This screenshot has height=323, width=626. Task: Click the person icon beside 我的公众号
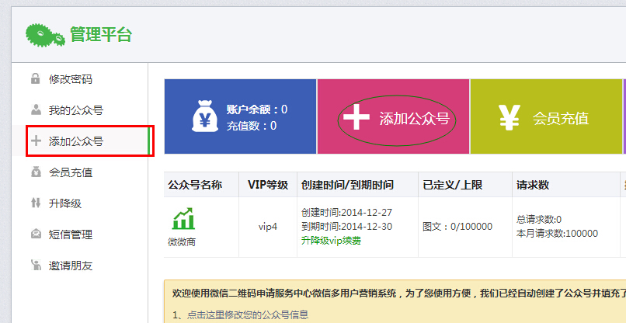(36, 109)
